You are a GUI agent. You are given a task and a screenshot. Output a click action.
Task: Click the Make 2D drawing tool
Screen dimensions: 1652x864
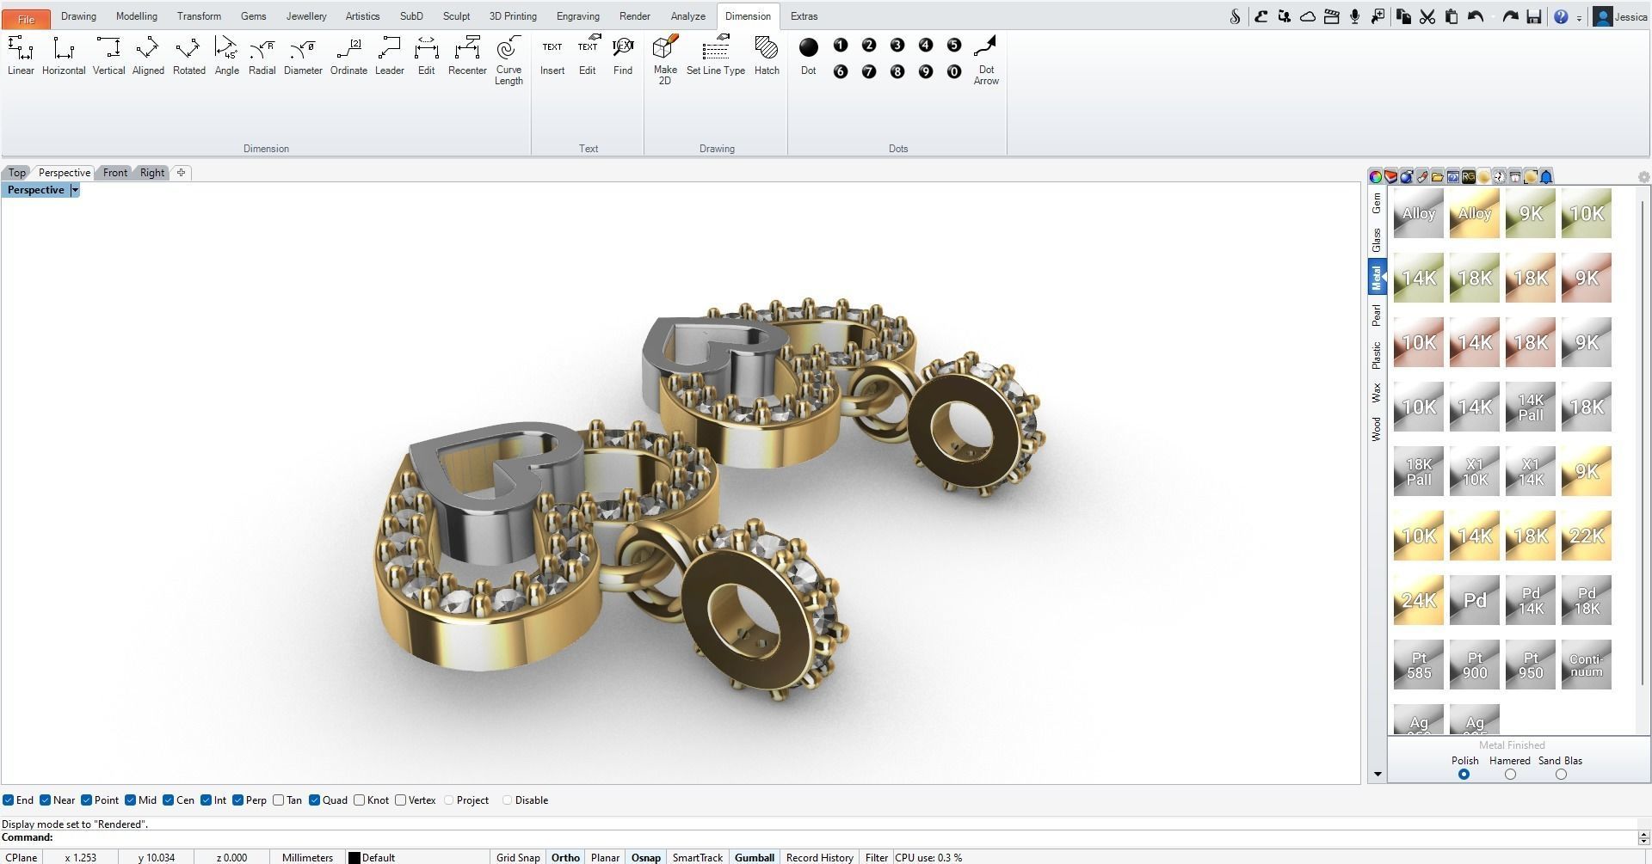coord(665,60)
